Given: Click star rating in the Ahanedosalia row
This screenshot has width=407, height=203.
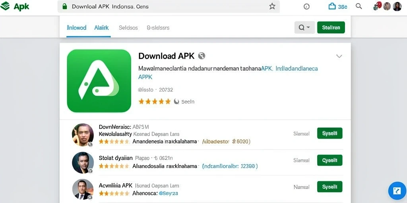Looking at the screenshot, I should 114,166.
